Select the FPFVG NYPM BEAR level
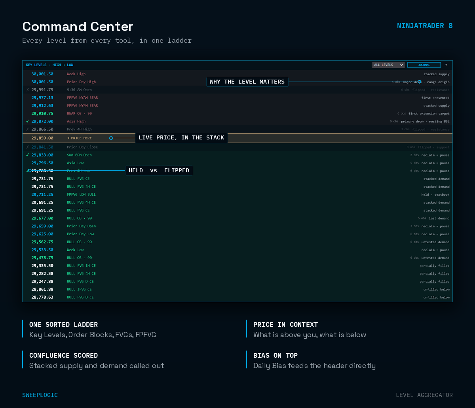 pyautogui.click(x=82, y=106)
